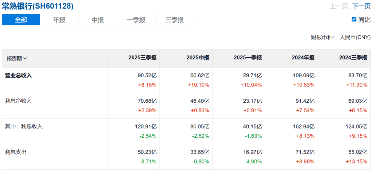372x170 pixels.
Task: Select the 利息支出 row label
Action: (x=15, y=152)
